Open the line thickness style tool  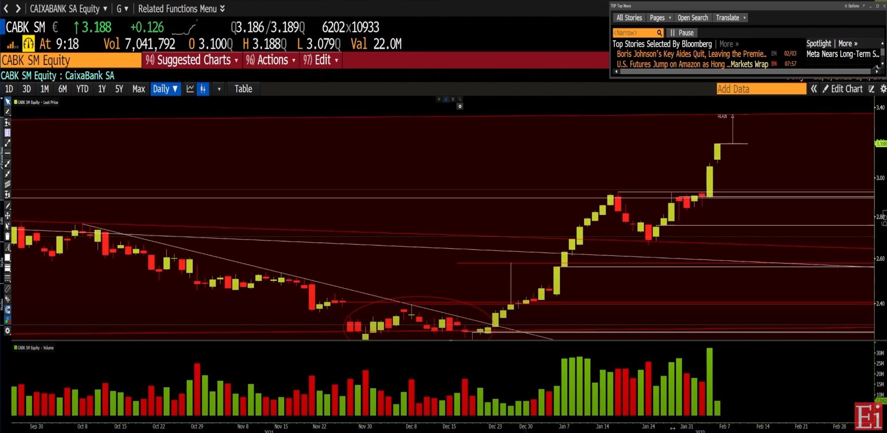point(8,268)
